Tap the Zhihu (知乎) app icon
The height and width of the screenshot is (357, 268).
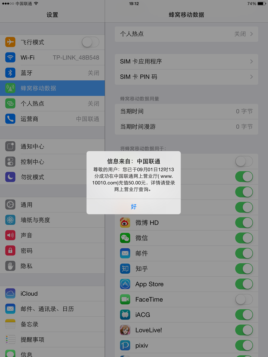tap(125, 268)
